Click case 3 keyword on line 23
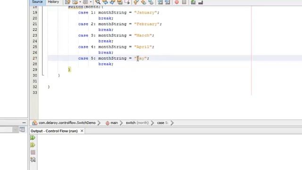Viewport: 302px width, 170px height. [x=83, y=35]
